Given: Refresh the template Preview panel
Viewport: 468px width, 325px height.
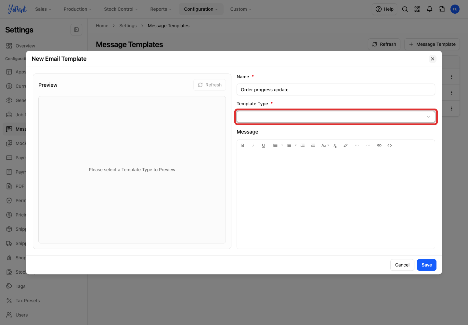Looking at the screenshot, I should (210, 85).
